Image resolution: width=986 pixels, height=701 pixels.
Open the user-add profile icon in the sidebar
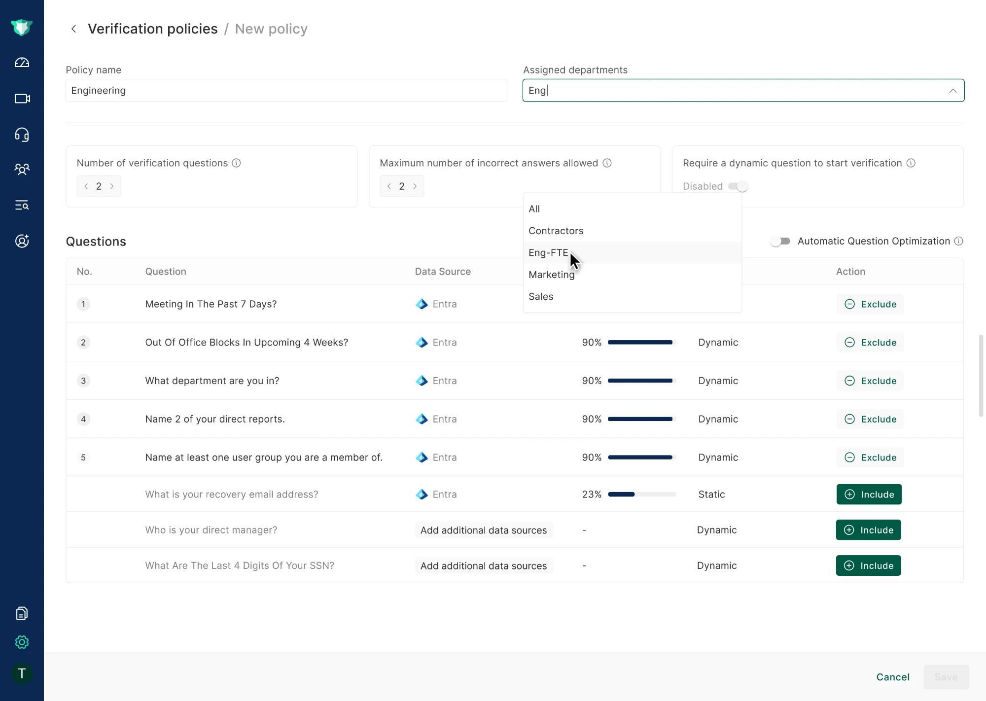point(22,241)
